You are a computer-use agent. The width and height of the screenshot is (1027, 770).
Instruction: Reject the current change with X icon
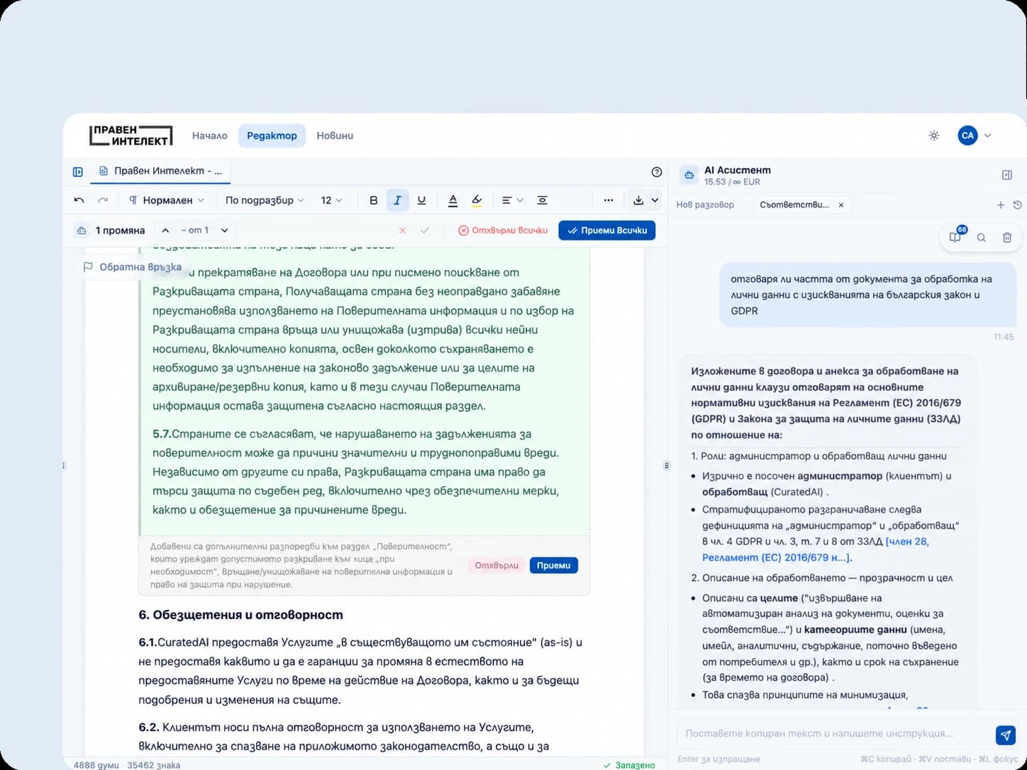pyautogui.click(x=402, y=230)
